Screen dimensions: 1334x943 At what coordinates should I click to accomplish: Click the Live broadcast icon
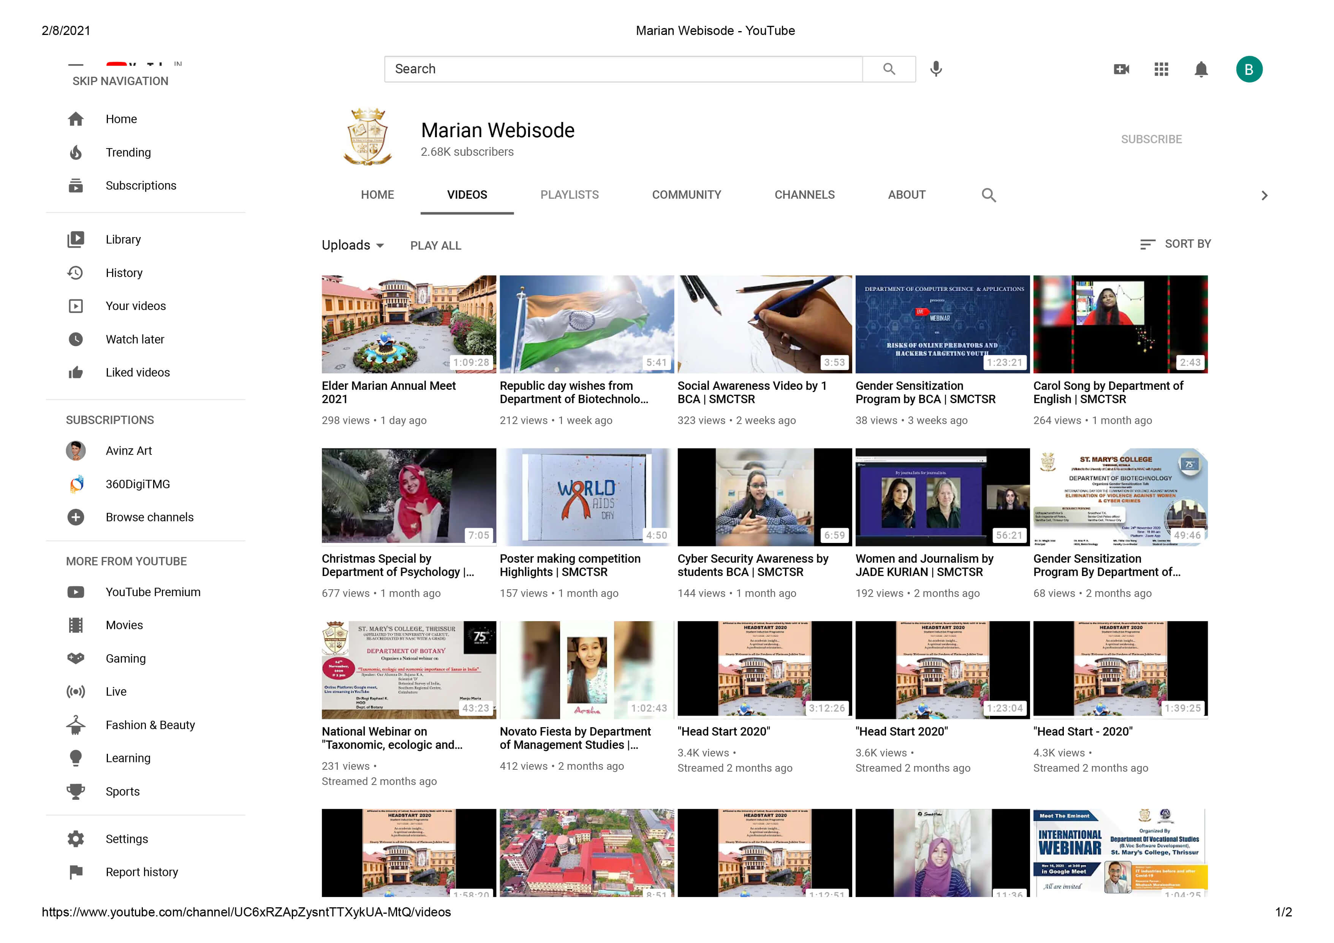pyautogui.click(x=76, y=691)
